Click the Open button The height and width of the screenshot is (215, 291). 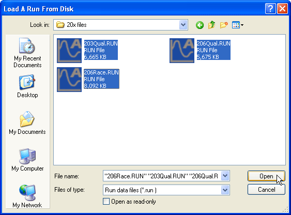click(266, 176)
